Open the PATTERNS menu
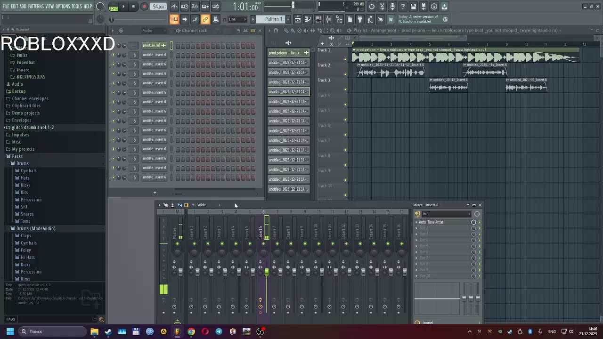603x339 pixels. 36,7
